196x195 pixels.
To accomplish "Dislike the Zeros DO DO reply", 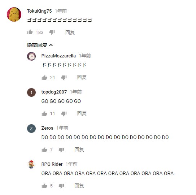I will [x=61, y=149].
